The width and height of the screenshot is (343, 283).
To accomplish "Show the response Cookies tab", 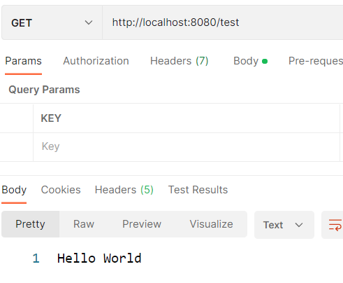I will 61,190.
